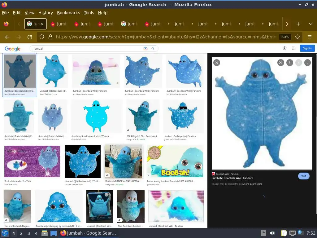Open the preview's three-dot more menu
The width and height of the screenshot is (317, 238).
point(290,63)
